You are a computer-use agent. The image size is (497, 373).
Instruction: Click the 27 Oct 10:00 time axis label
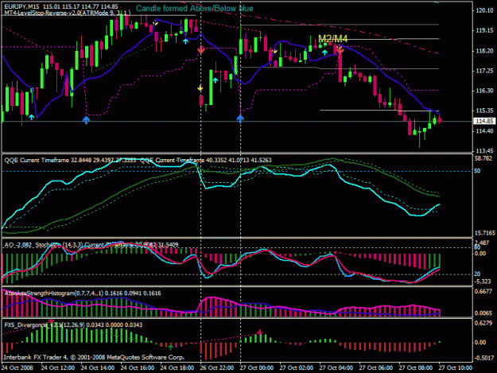(456, 367)
